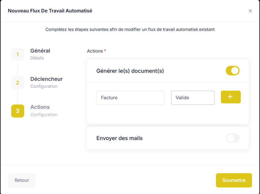This screenshot has width=260, height=194.
Task: Click the Retour button
Action: (22, 180)
